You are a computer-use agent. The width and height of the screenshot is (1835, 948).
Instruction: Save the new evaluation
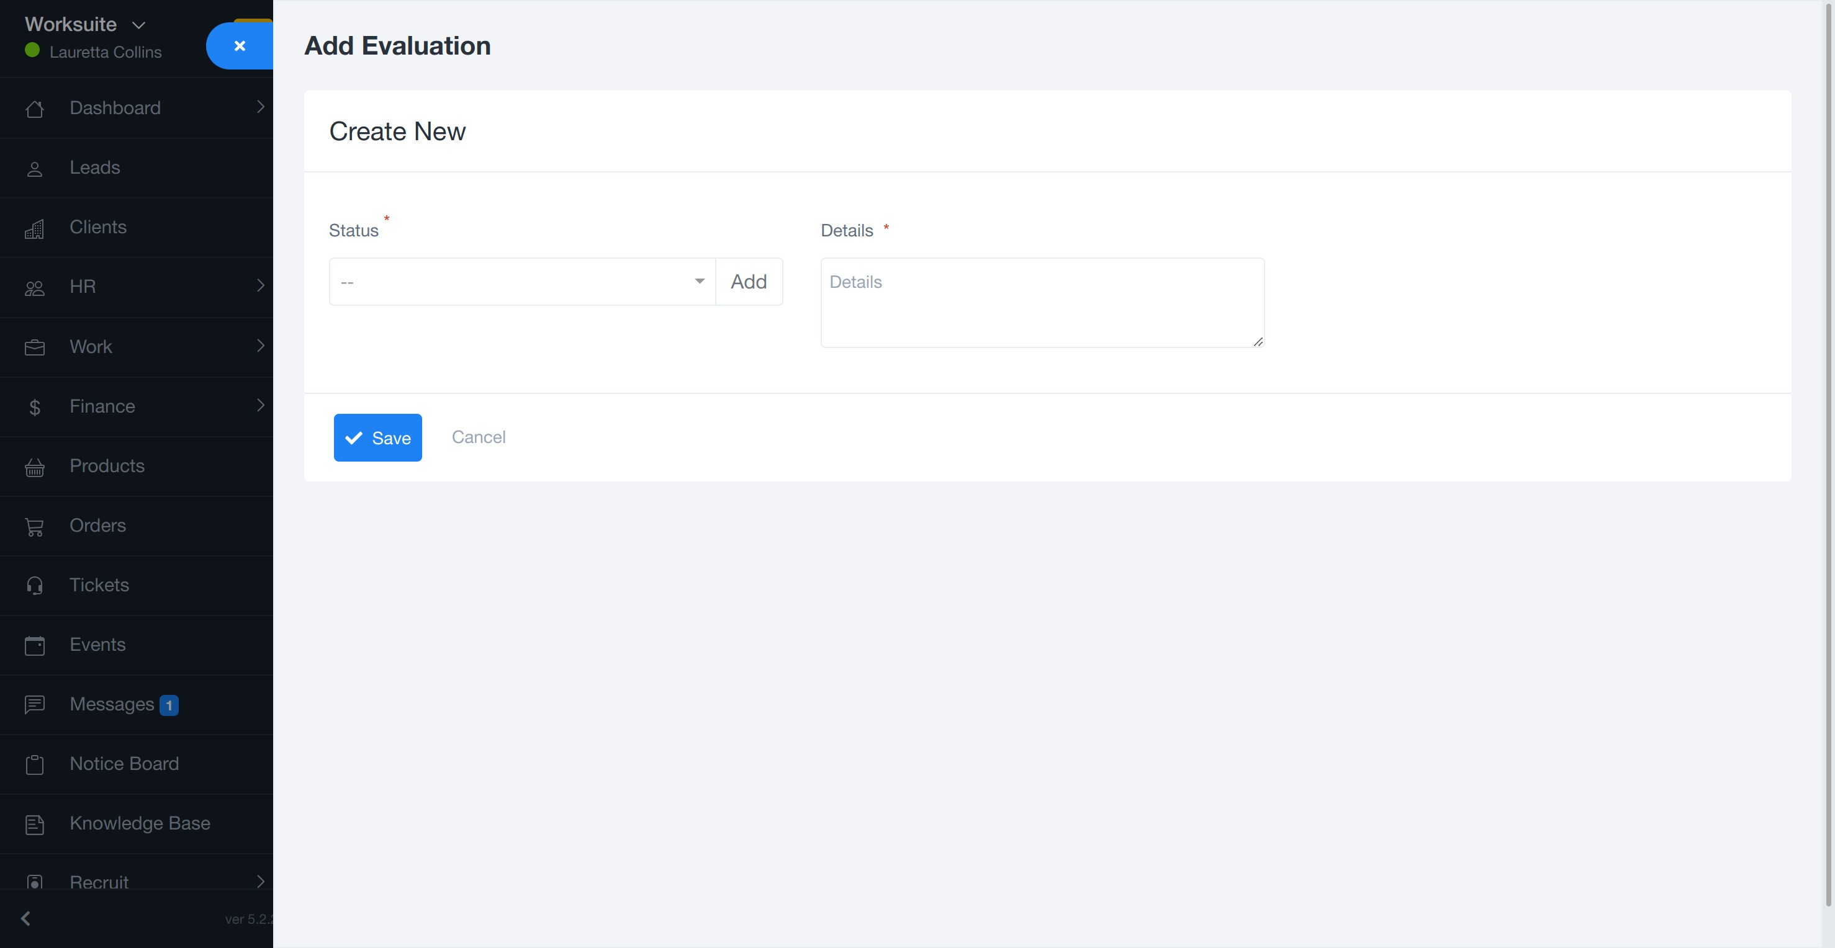377,437
